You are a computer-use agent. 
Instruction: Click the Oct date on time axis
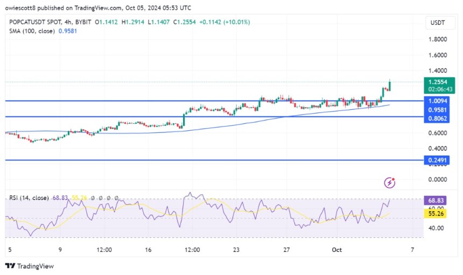point(337,250)
